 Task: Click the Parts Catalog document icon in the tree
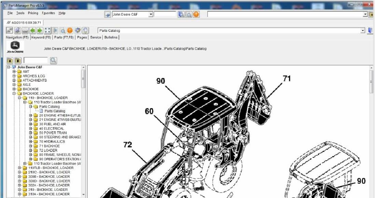[41, 111]
